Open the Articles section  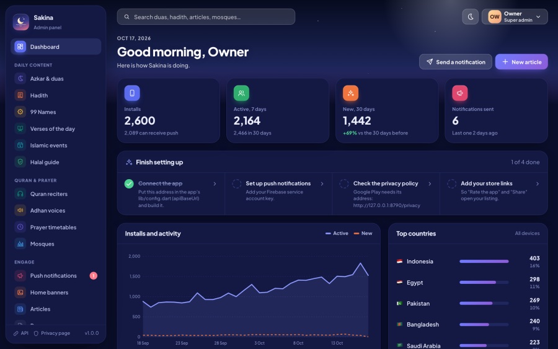(x=56, y=309)
